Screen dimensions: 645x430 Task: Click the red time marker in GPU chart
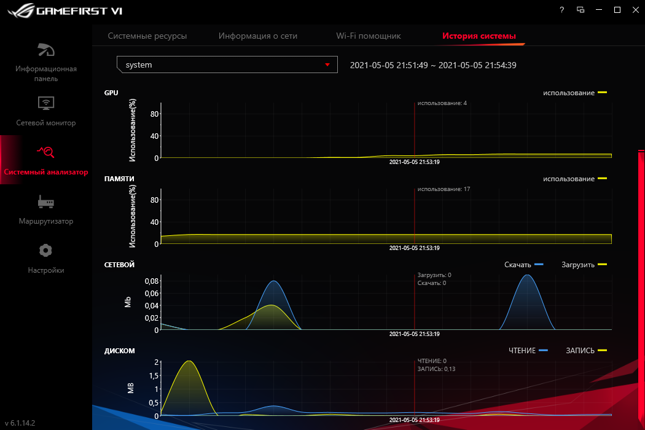(415, 130)
